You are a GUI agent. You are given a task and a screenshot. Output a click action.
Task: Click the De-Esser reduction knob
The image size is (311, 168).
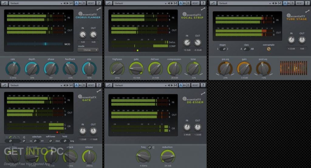pos(168,156)
